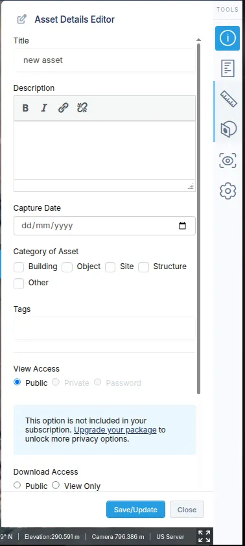Enable the Structure category checkbox

tap(144, 267)
